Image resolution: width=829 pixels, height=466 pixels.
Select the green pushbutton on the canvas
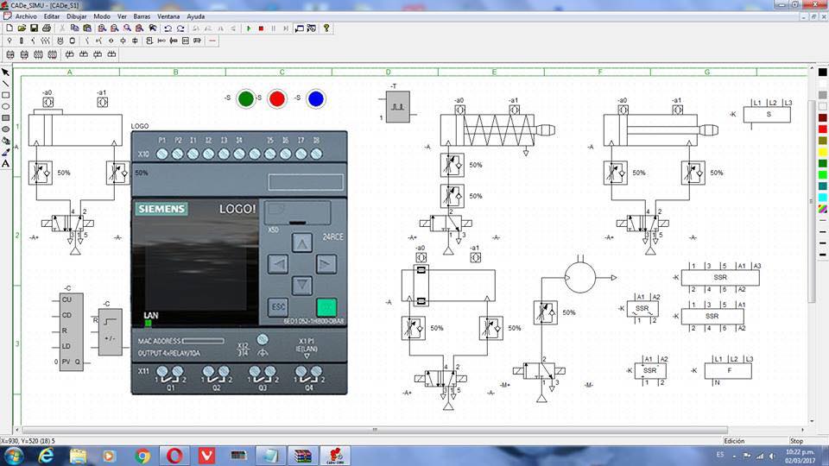click(246, 98)
